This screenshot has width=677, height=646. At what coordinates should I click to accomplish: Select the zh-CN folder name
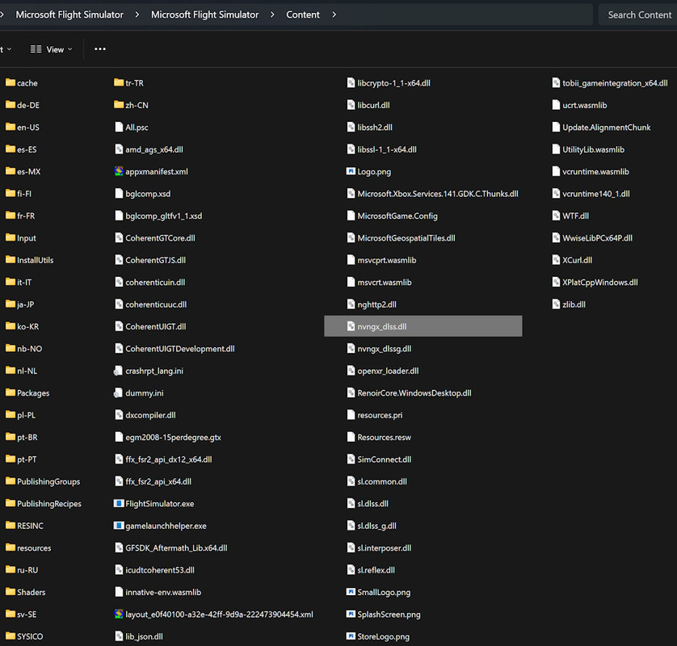pos(137,105)
